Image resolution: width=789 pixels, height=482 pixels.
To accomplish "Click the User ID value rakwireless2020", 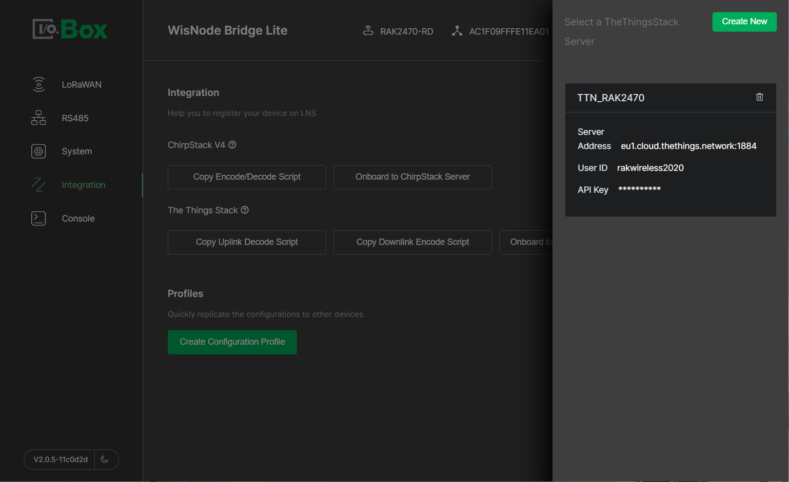I will pos(651,168).
